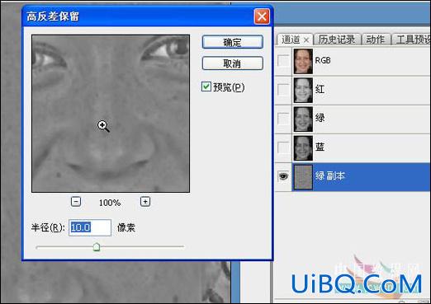Click the 半径(R) input field
The width and height of the screenshot is (431, 304).
90,227
